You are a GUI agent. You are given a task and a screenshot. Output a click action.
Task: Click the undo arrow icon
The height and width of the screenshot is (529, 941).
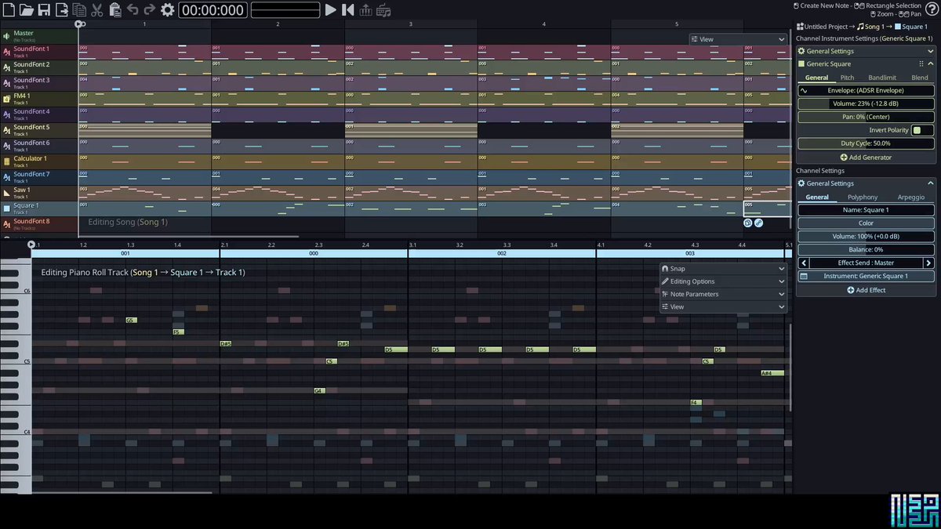pyautogui.click(x=132, y=10)
